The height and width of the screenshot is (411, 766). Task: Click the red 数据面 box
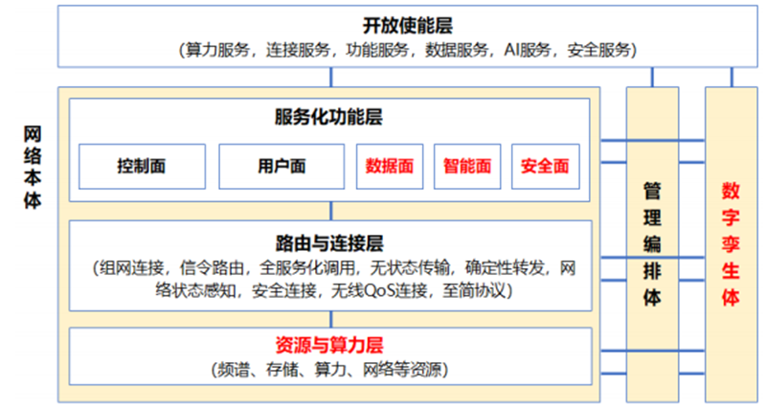(390, 166)
